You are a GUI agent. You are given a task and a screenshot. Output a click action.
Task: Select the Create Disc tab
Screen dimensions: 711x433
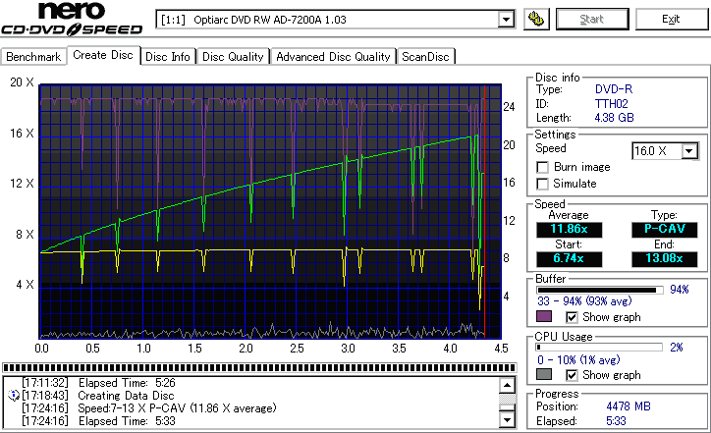[103, 55]
